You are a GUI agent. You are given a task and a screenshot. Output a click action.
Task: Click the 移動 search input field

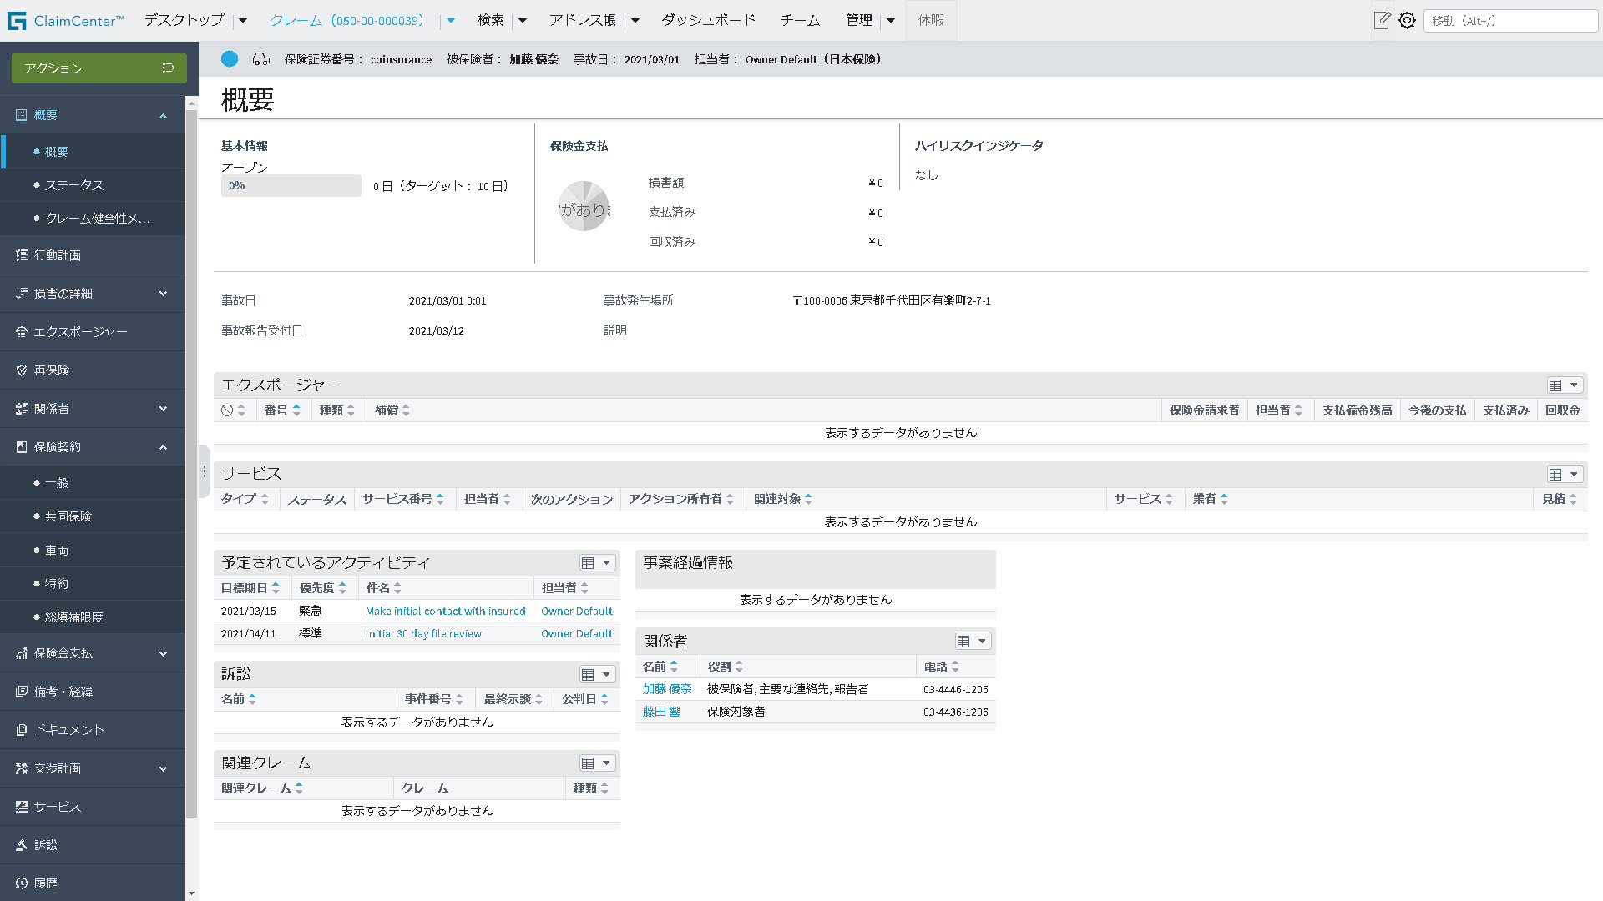click(x=1509, y=21)
